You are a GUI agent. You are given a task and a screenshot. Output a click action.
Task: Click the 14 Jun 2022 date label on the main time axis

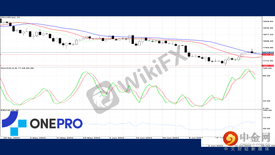pyautogui.click(x=144, y=138)
